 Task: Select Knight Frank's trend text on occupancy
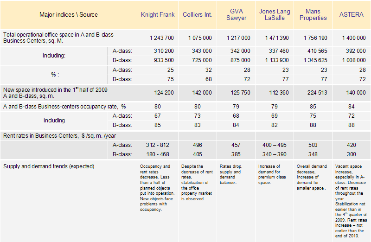click(x=157, y=188)
